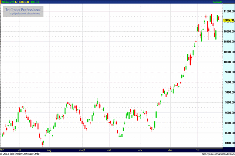
Task: Select the 'szept.' month on time axis
Action: pos(82,150)
